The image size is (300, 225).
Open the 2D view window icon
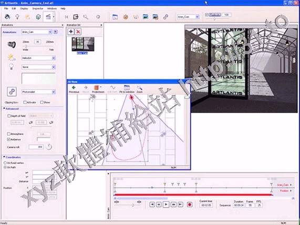pyautogui.click(x=115, y=17)
